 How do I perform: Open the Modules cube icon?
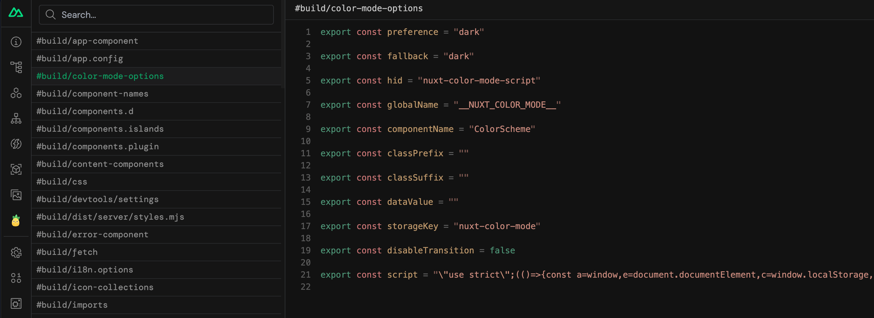[16, 169]
